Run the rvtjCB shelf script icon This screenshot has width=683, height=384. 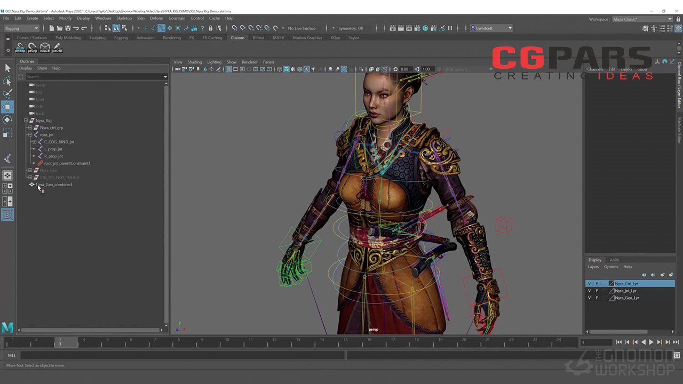pyautogui.click(x=45, y=48)
